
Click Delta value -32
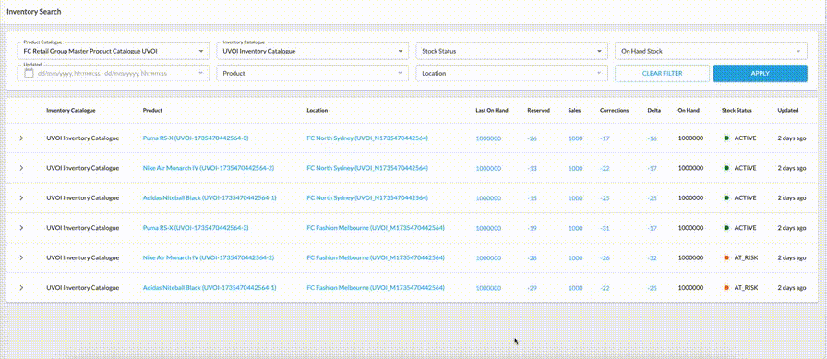click(x=653, y=257)
